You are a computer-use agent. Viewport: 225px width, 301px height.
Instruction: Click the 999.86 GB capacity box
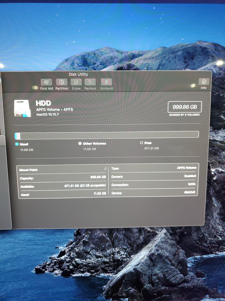click(x=185, y=107)
